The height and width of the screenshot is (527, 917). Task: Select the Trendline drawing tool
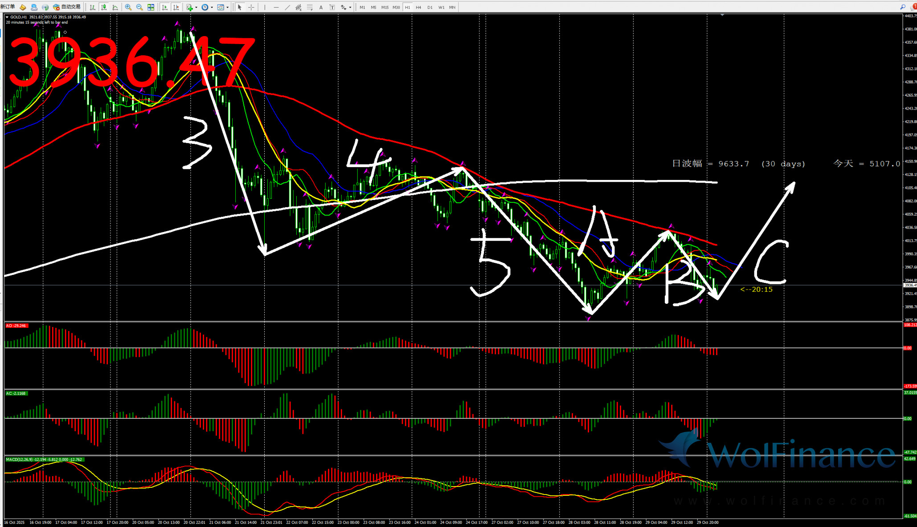coord(287,7)
